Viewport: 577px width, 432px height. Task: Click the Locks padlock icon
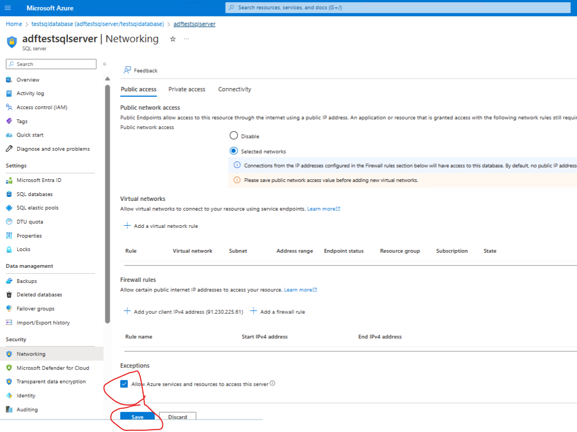click(9, 249)
